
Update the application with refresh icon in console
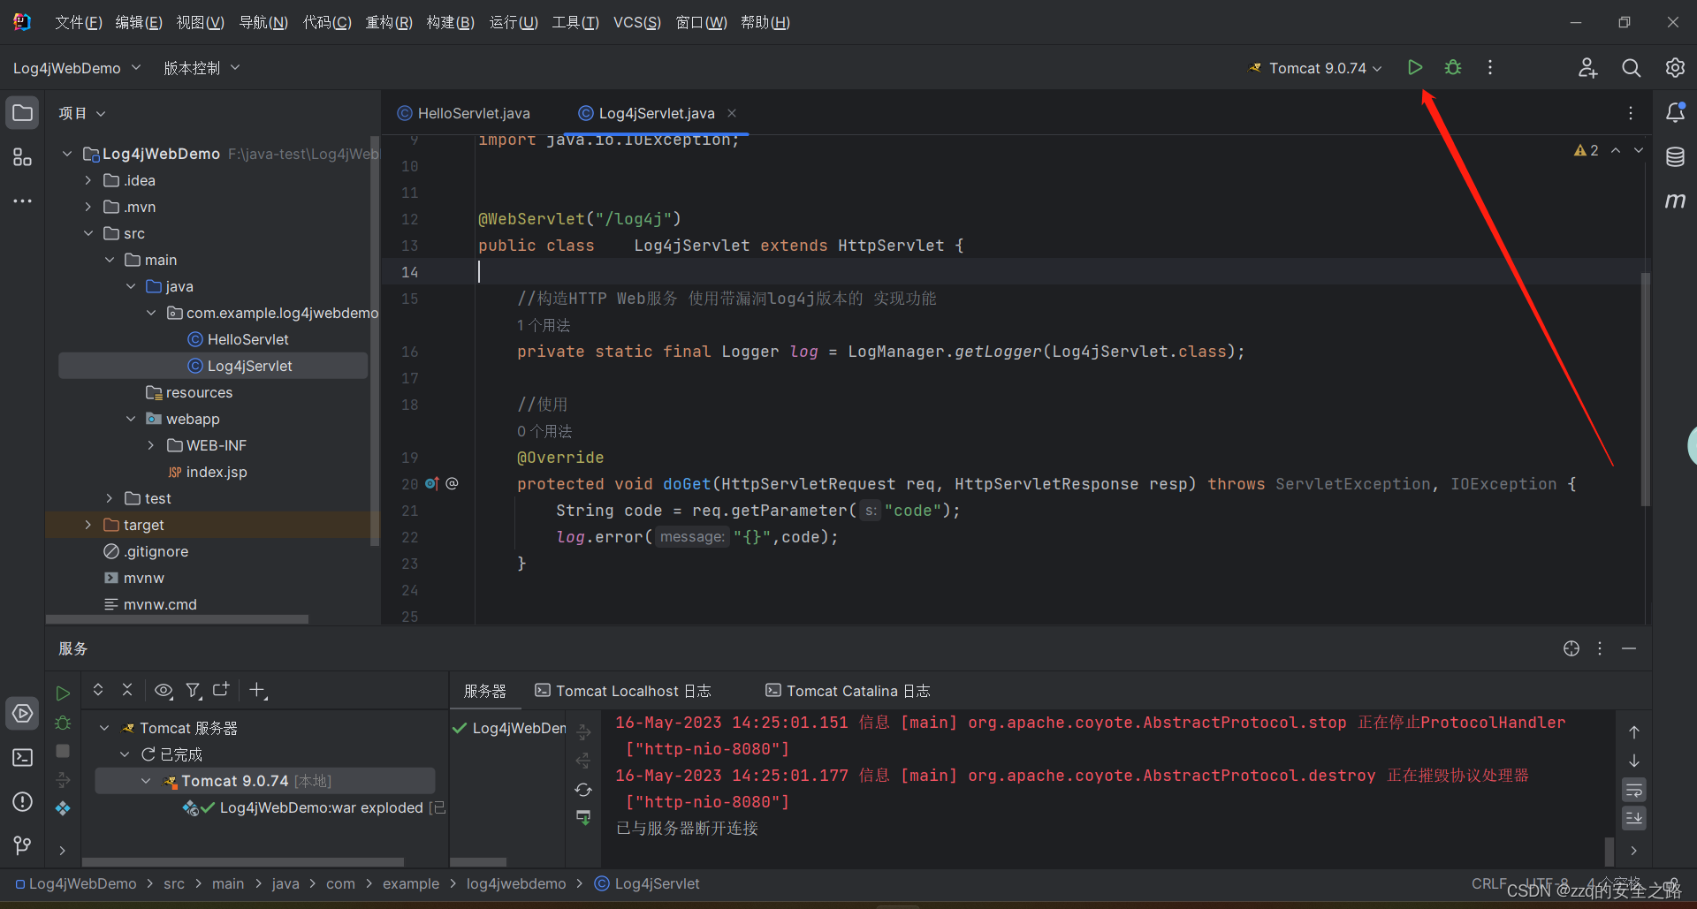[x=583, y=790]
